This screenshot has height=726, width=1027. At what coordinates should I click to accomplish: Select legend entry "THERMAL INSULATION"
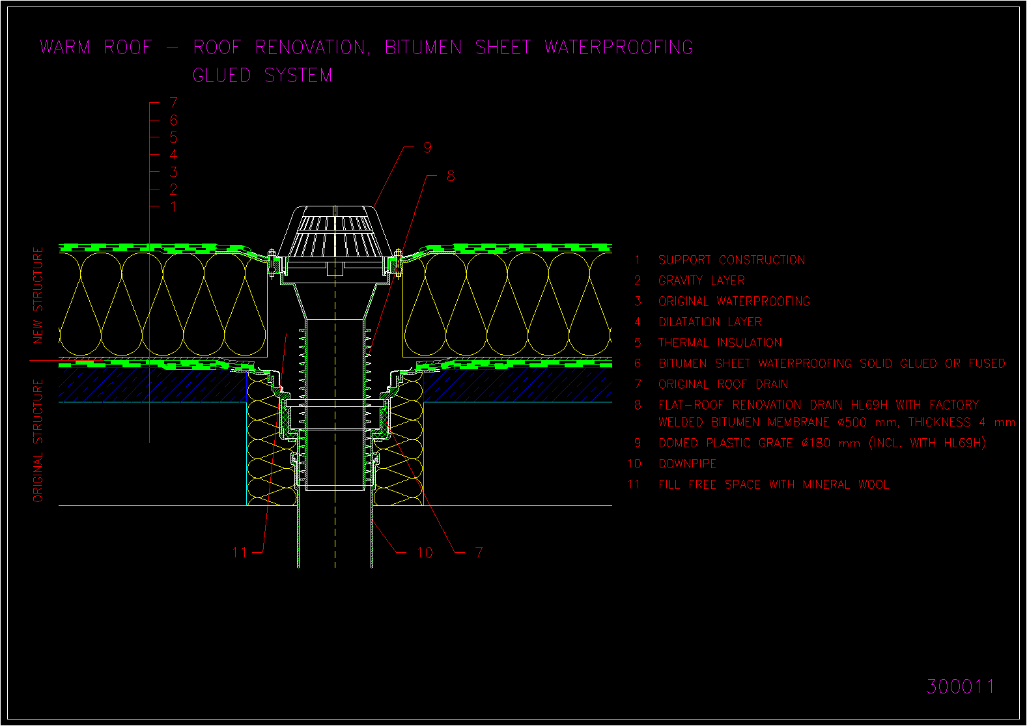tap(720, 342)
